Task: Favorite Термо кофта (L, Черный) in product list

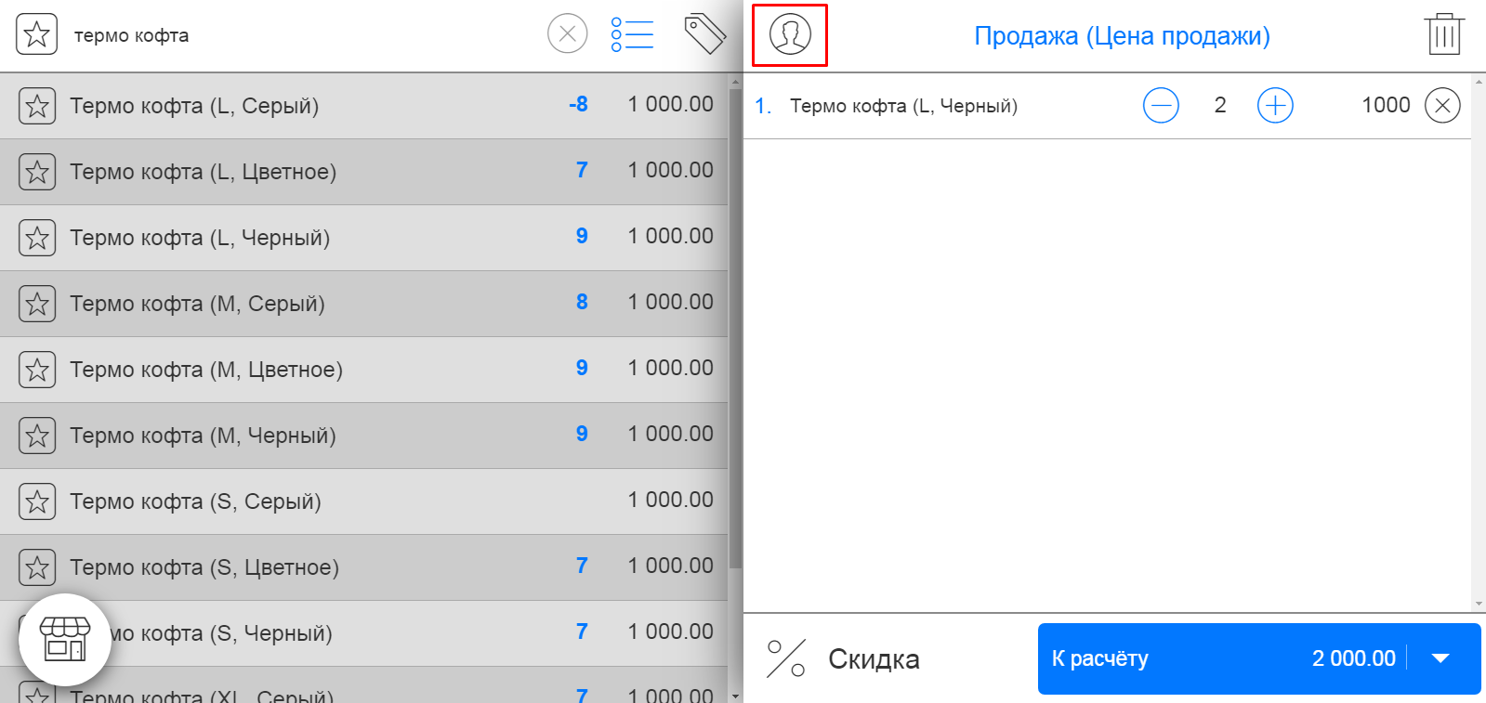Action: 37,238
